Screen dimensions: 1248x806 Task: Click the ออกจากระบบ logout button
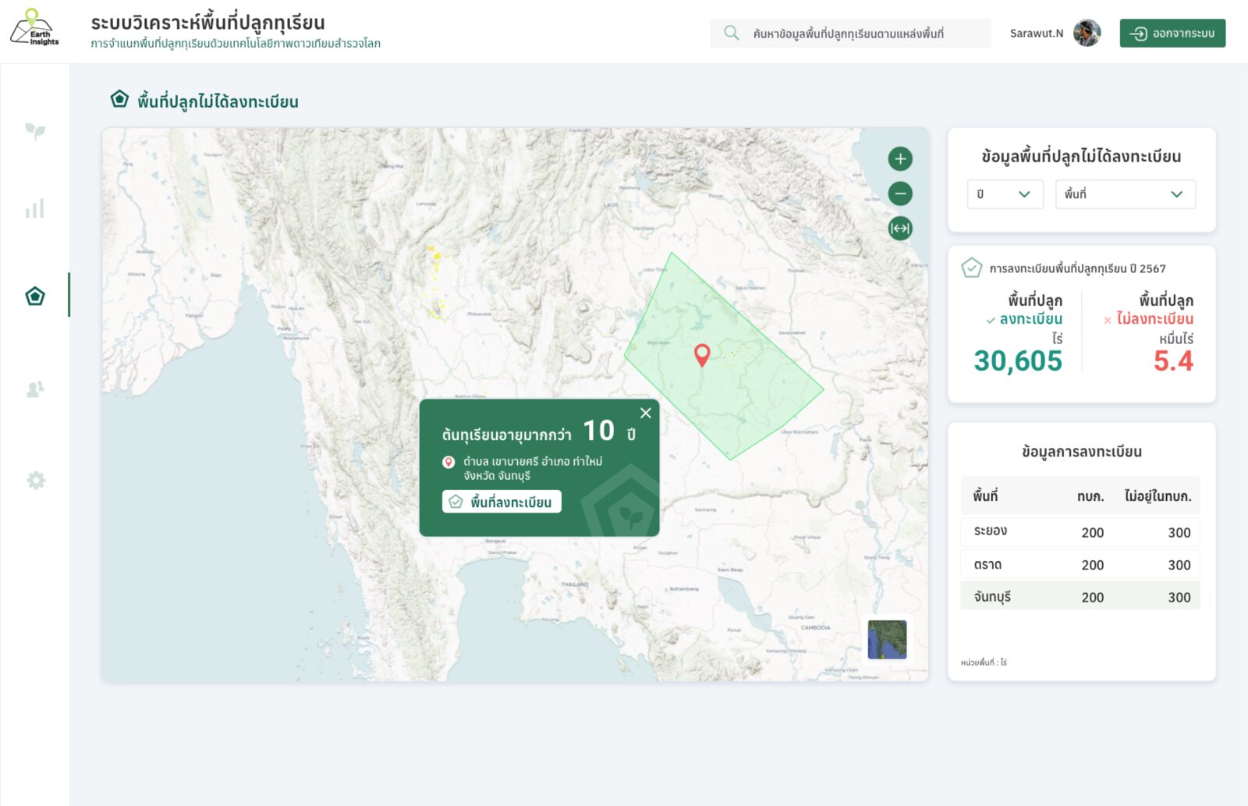pyautogui.click(x=1172, y=33)
